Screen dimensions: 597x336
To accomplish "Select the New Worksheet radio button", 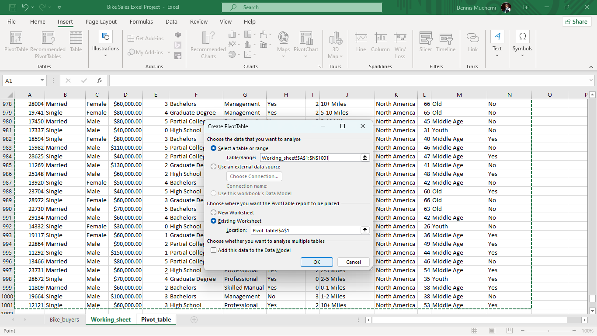I will [214, 213].
